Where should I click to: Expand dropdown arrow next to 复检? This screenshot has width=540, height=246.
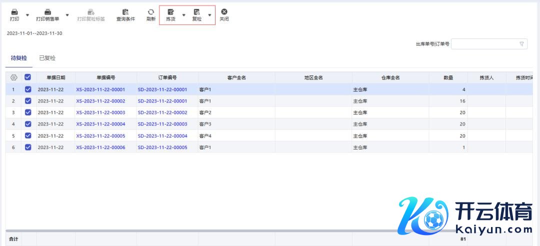pyautogui.click(x=209, y=15)
